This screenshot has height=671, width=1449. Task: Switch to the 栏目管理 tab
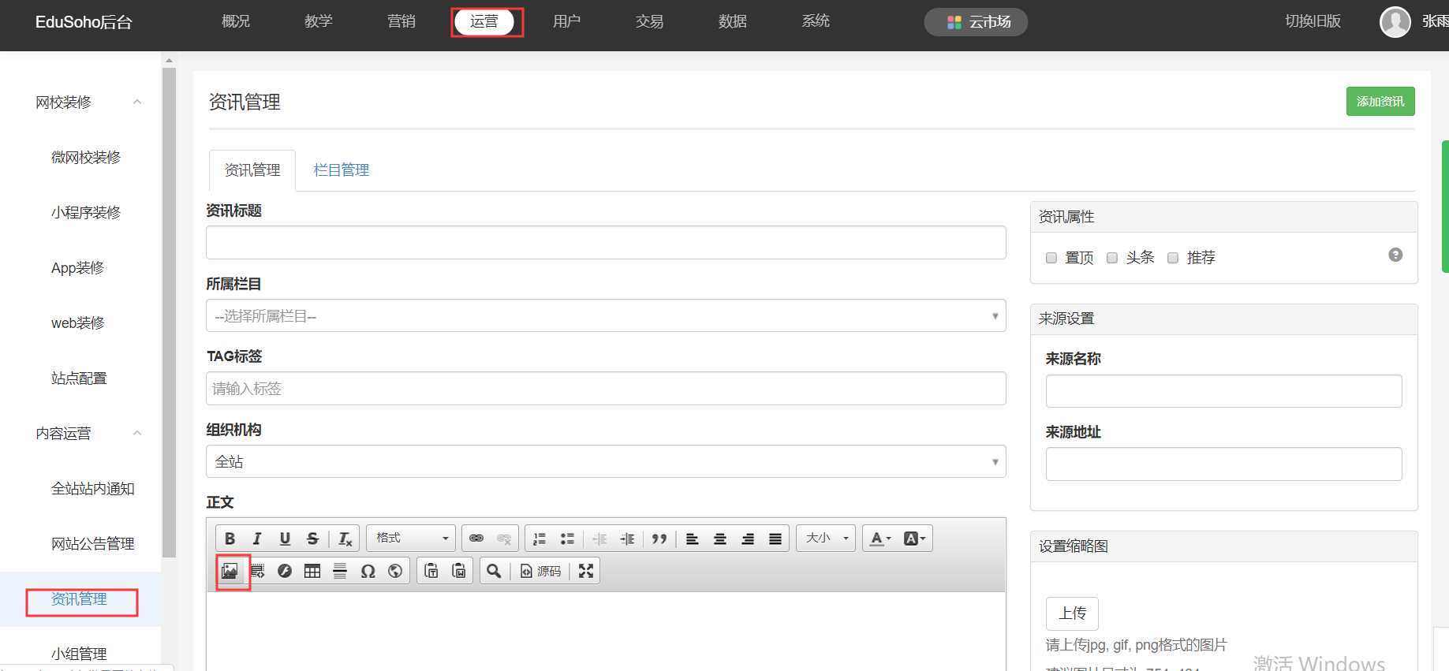341,170
